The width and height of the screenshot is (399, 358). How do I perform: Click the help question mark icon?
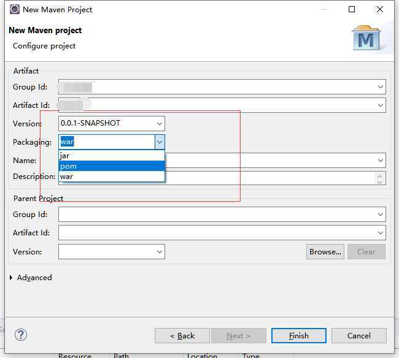[x=21, y=335]
